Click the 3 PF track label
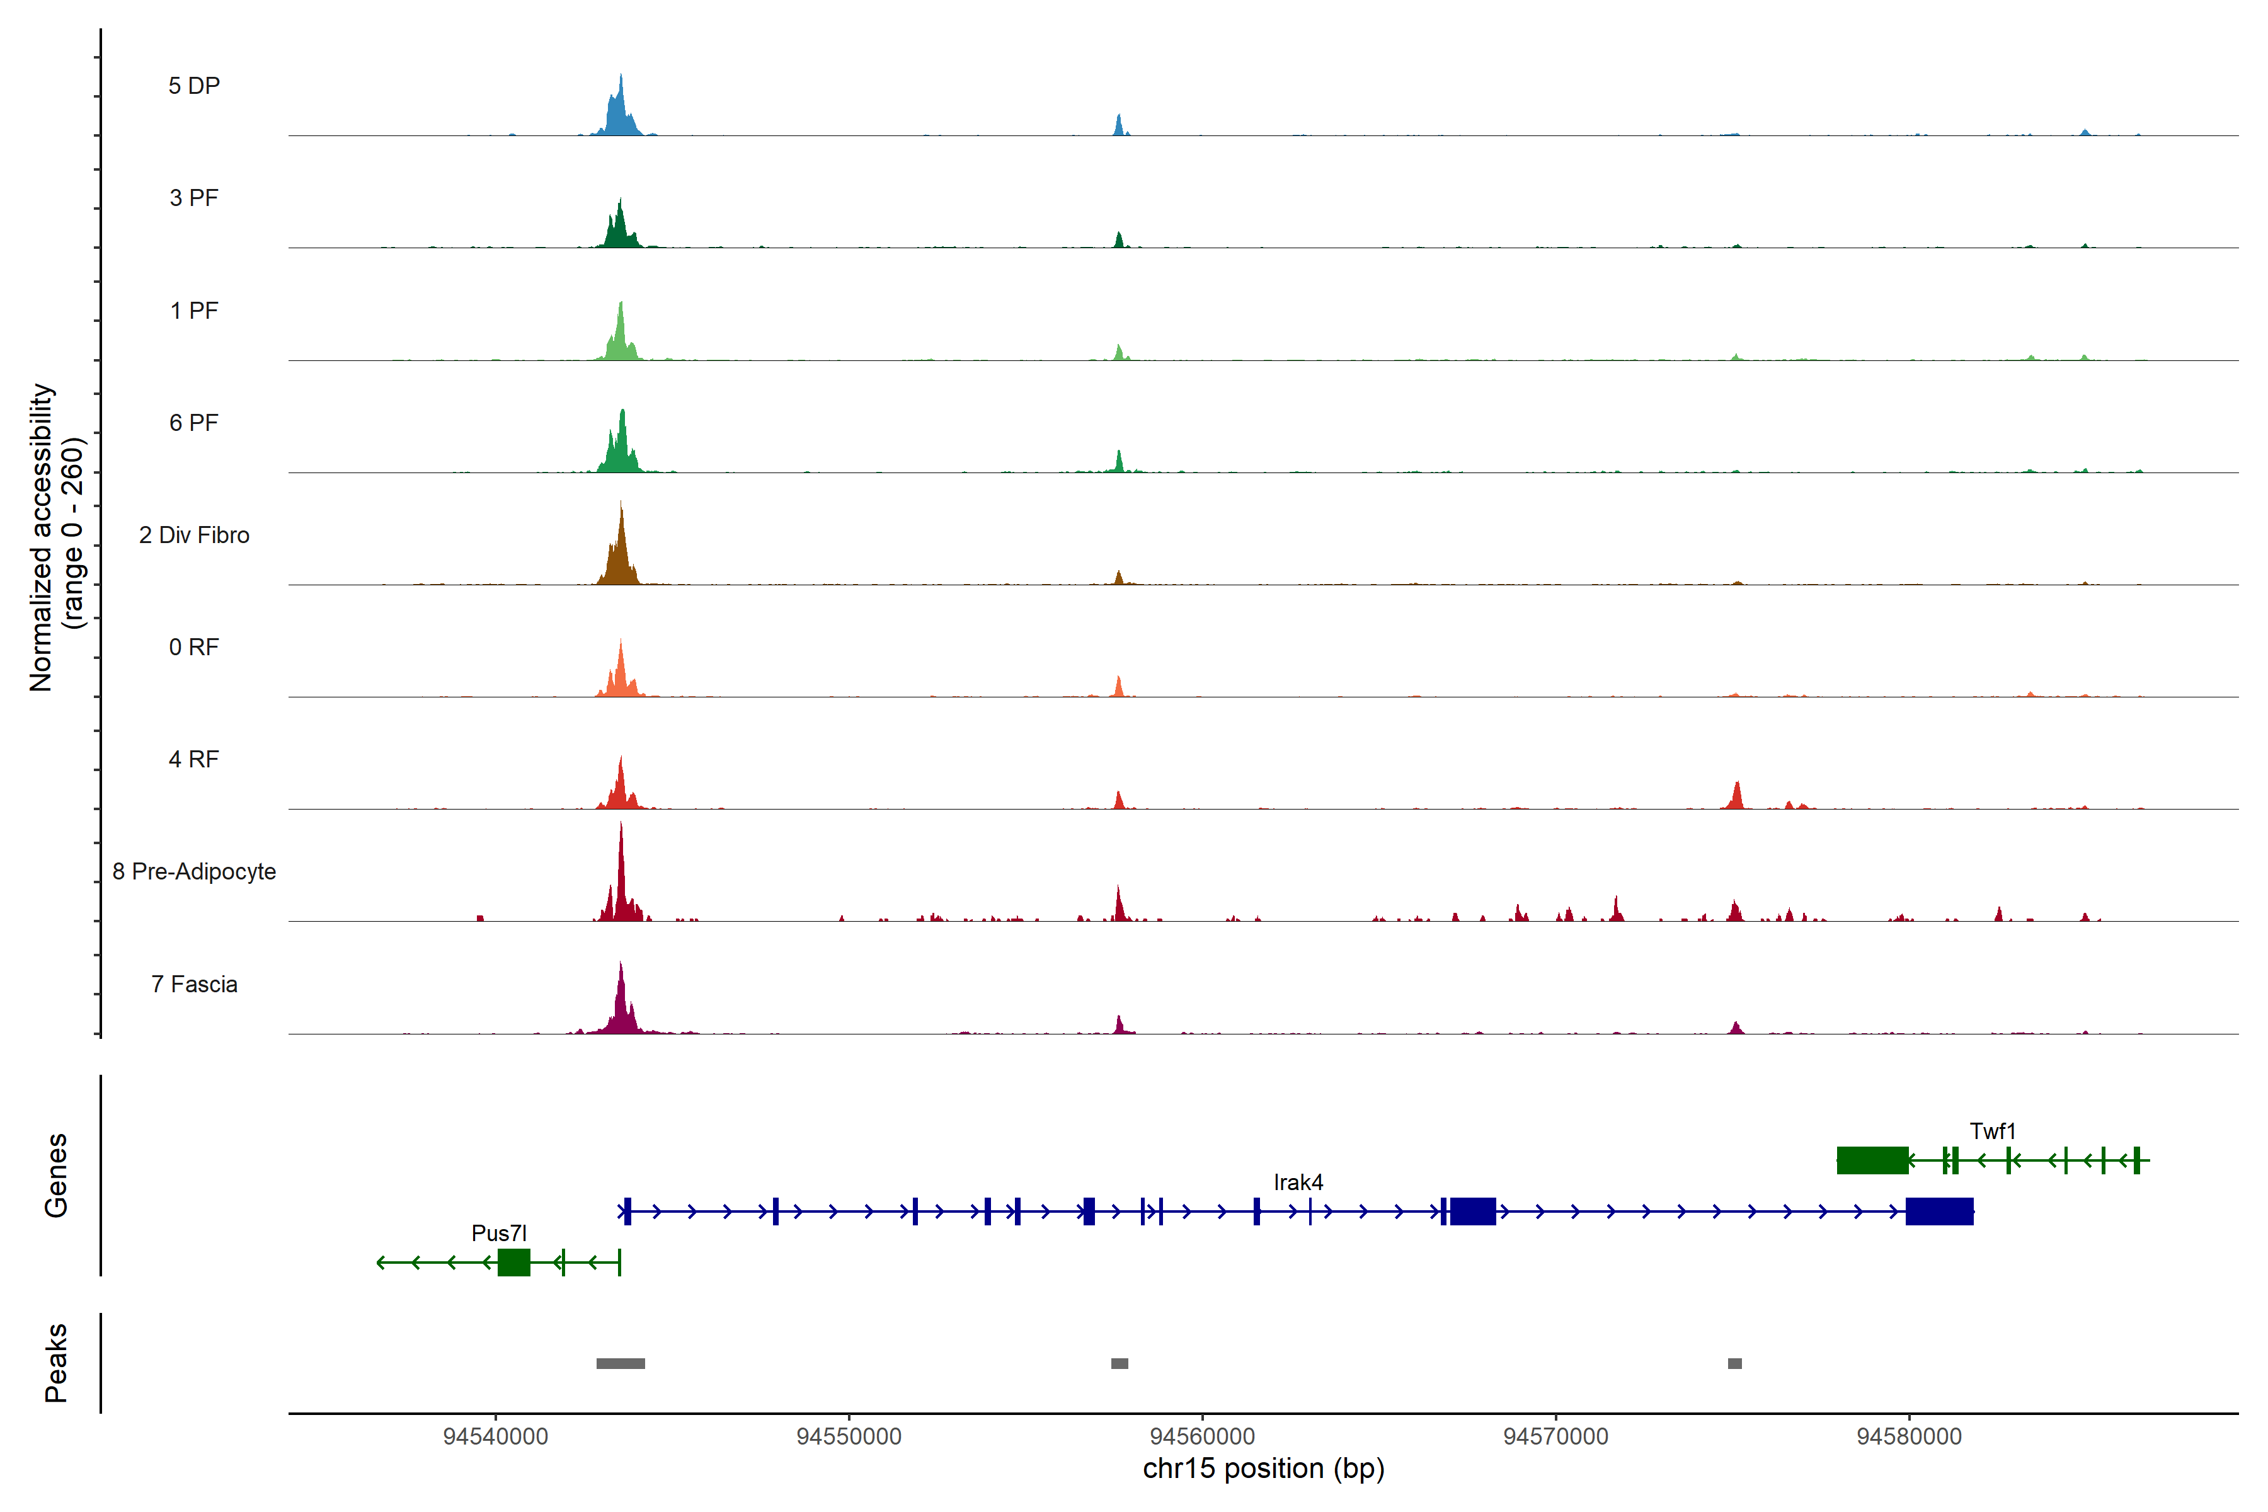2268x1512 pixels. pyautogui.click(x=194, y=198)
